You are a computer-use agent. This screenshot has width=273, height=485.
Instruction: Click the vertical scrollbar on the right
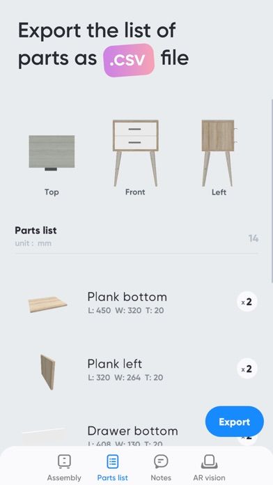[272, 192]
